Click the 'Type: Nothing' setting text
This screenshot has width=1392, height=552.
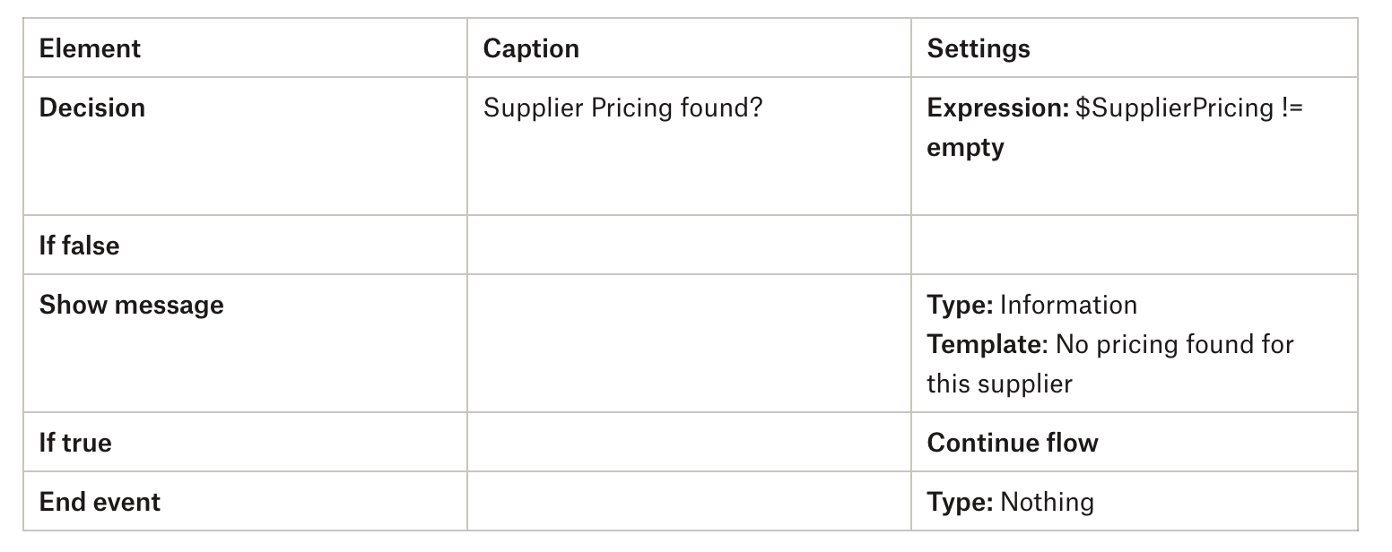[x=1010, y=502]
